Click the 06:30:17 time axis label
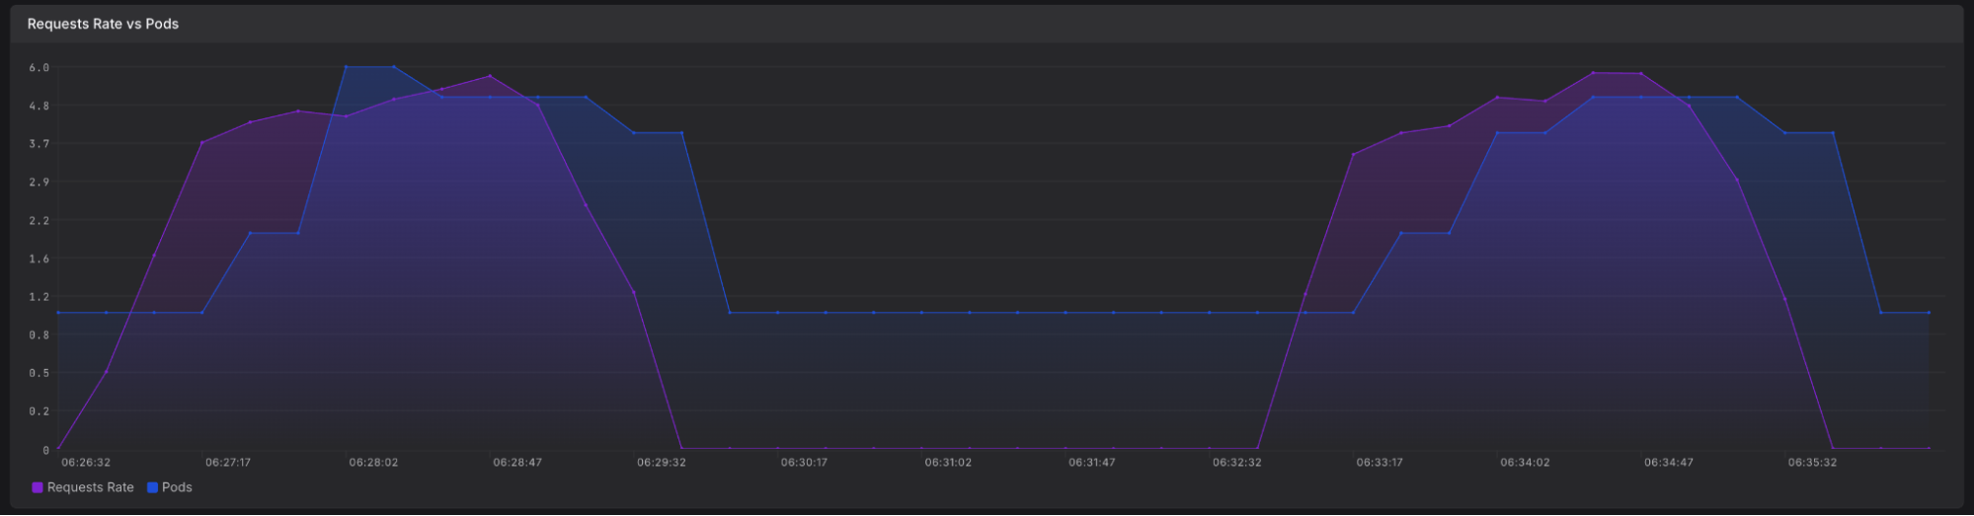1974x516 pixels. (805, 463)
